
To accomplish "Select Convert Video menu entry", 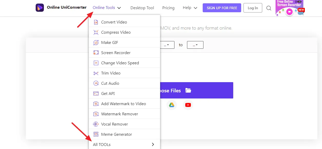I will coord(124,22).
